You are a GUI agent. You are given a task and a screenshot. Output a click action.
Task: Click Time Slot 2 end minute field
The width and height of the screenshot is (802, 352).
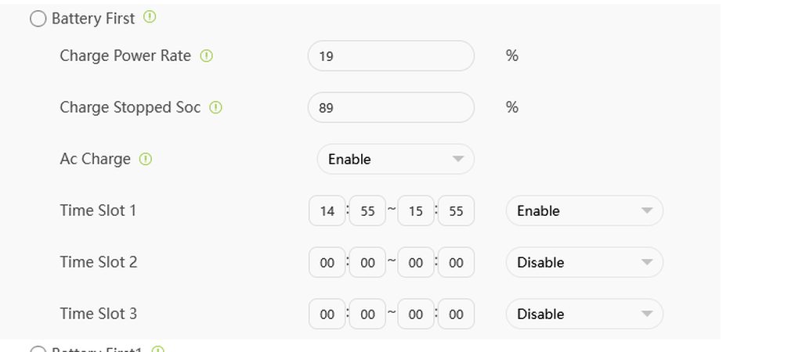(x=456, y=263)
